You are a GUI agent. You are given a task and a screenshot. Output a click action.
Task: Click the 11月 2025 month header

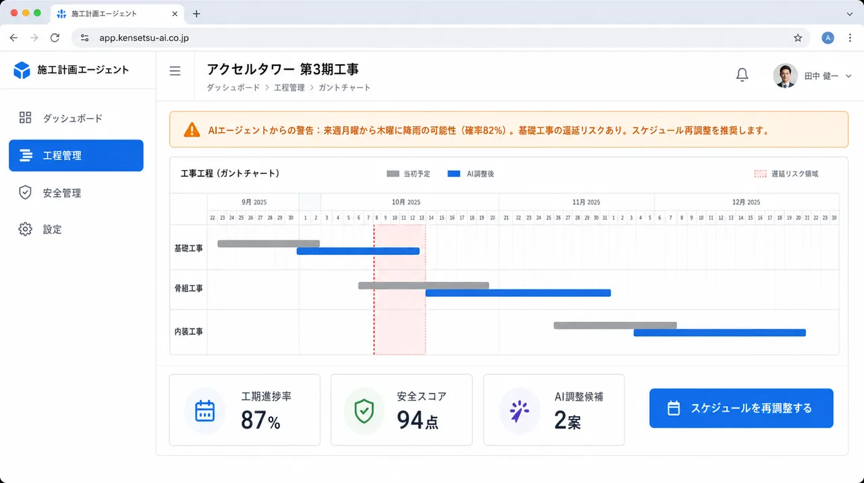pyautogui.click(x=586, y=202)
